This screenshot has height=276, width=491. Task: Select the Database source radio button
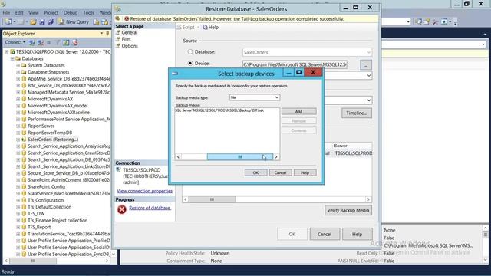point(190,51)
